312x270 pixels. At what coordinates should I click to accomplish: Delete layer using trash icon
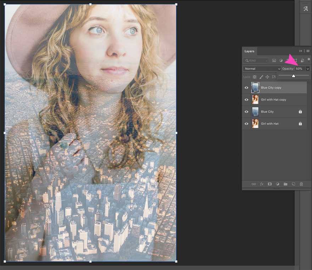[301, 184]
